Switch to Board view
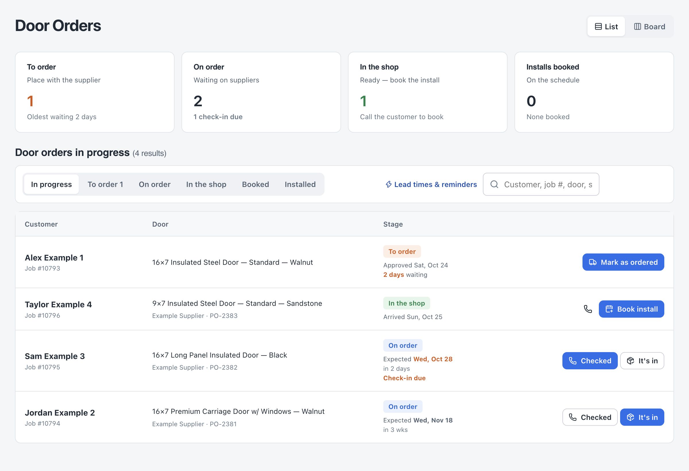689x471 pixels. 649,27
